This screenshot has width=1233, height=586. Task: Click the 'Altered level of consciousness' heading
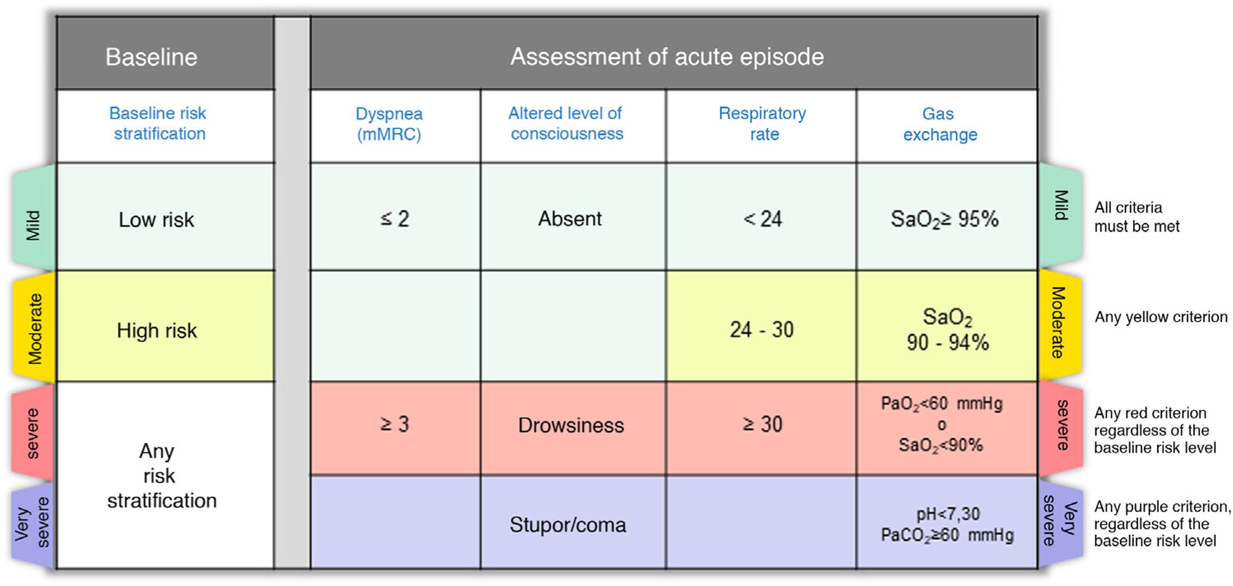click(566, 124)
